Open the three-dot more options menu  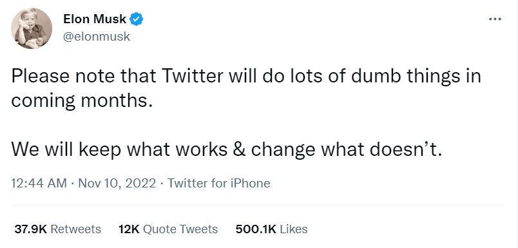(495, 19)
